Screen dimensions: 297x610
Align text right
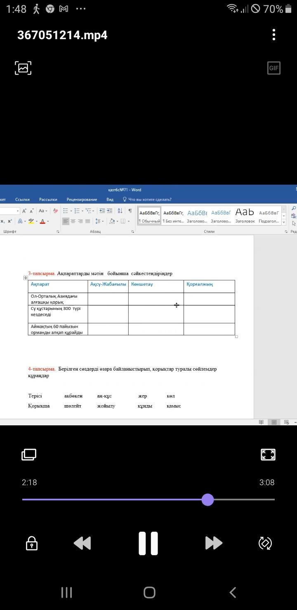click(80, 221)
